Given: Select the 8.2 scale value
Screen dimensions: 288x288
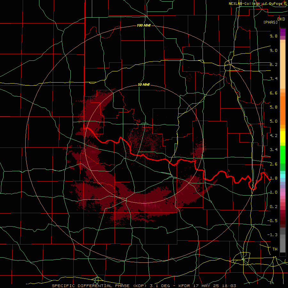Looking at the screenshot, I should point(274,64).
